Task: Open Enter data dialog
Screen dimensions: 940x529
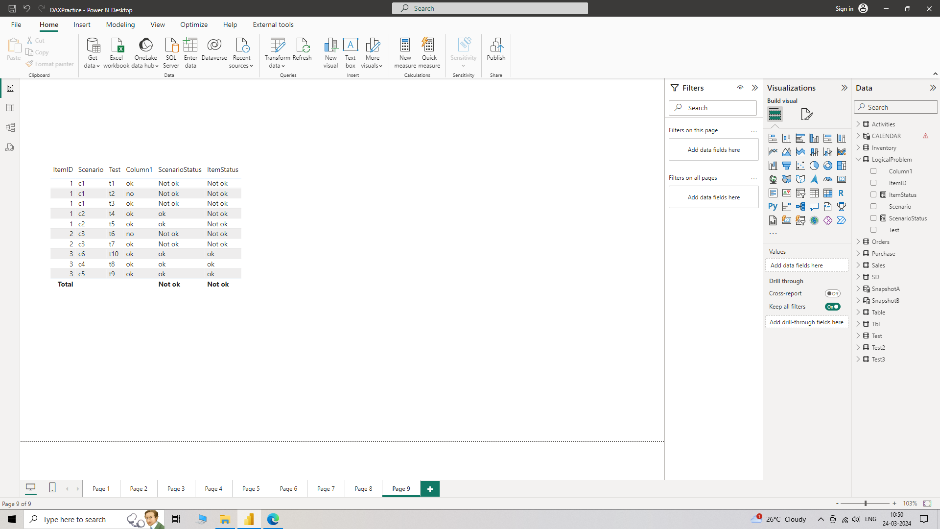Action: [190, 53]
